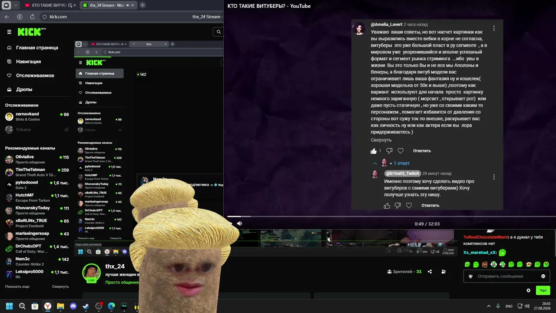
Task: Click the chat message input field
Action: 507,276
